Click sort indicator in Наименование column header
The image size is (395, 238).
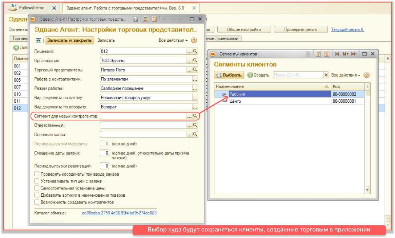326,86
